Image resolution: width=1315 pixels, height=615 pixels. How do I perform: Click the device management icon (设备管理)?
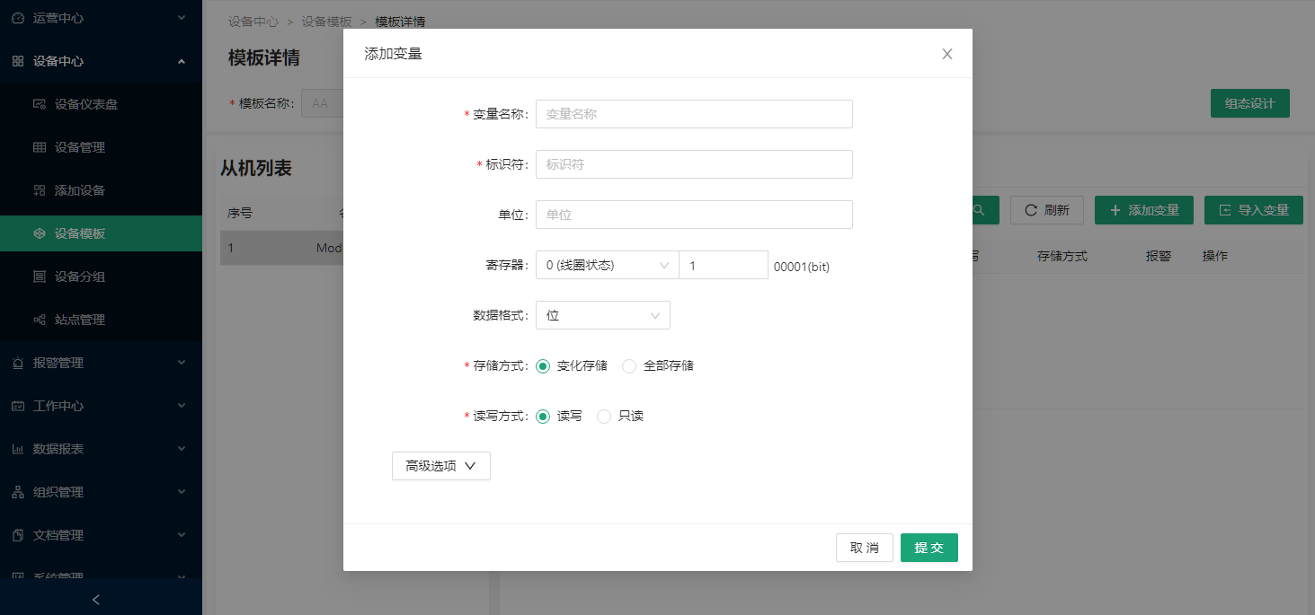(40, 147)
